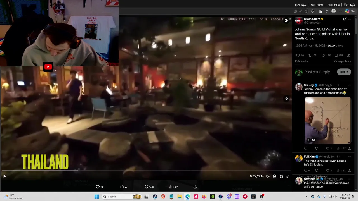
Task: Open weather widget Mostly cloudy
Action: point(13,197)
